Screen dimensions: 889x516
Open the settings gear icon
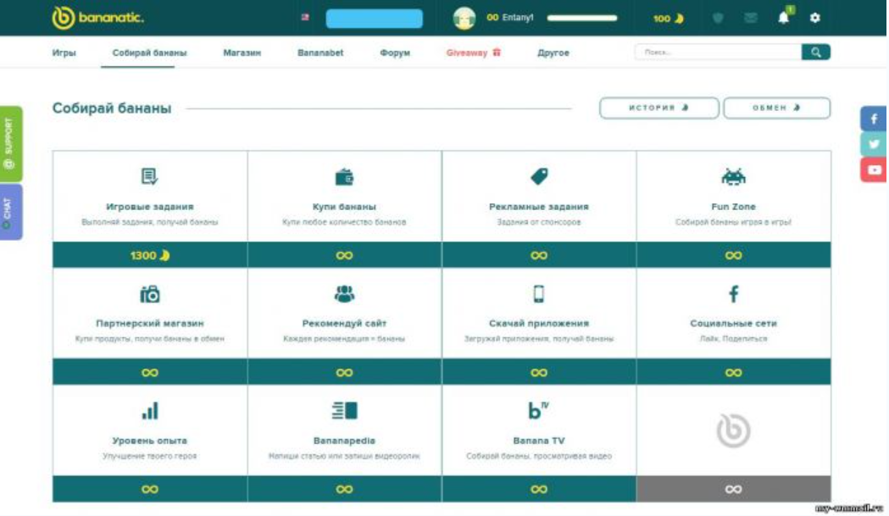(814, 18)
